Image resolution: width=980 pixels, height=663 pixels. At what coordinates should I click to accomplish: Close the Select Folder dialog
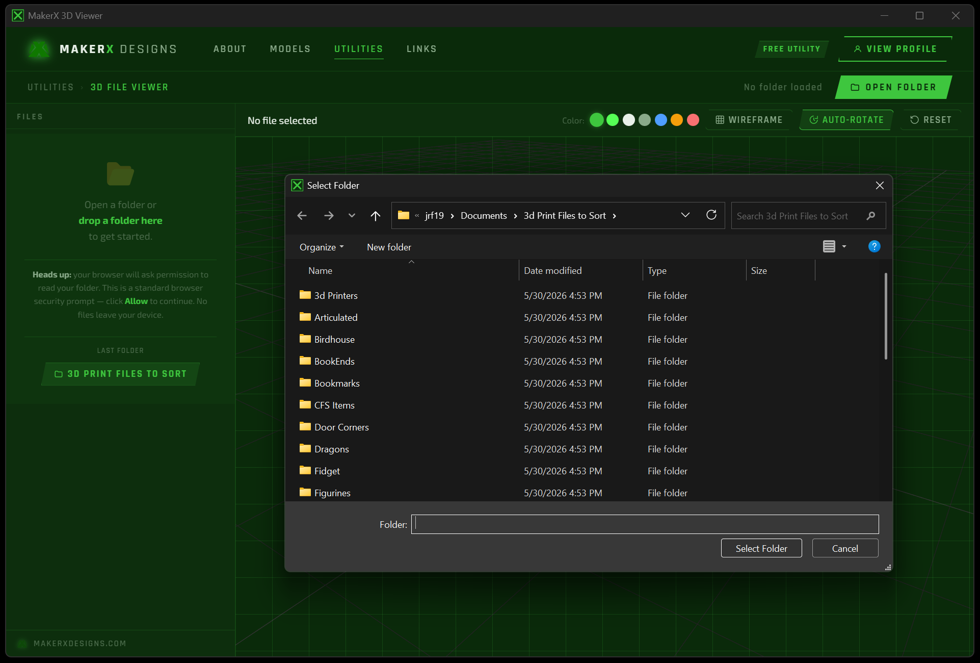tap(880, 186)
